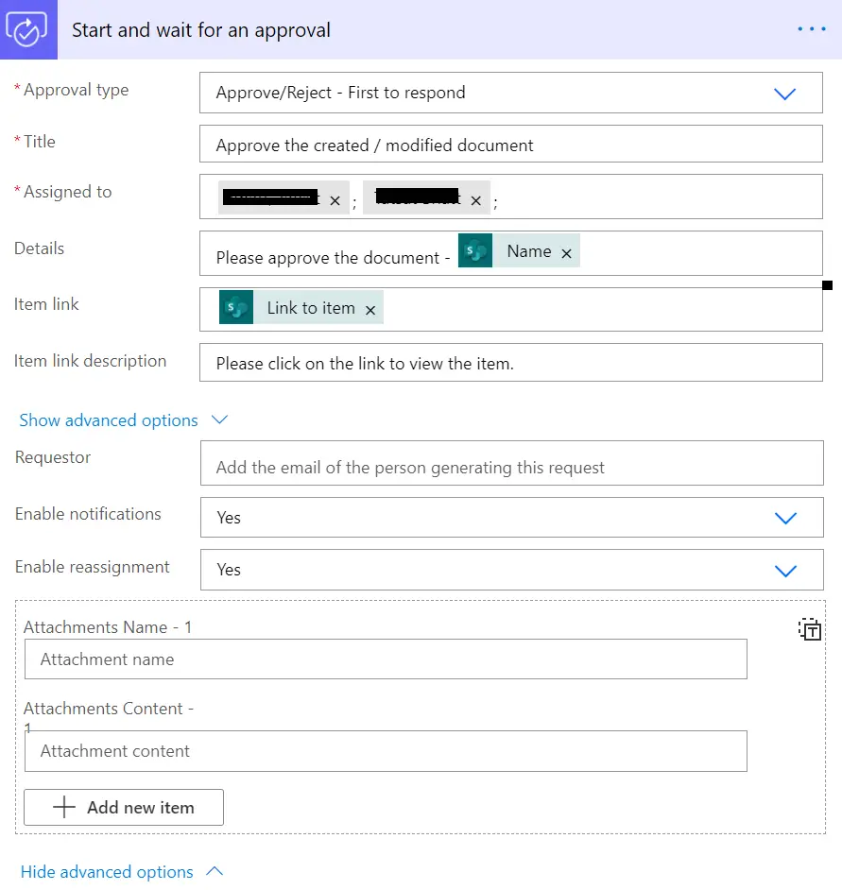Click the Item link description field
842x890 pixels.
[x=510, y=364]
